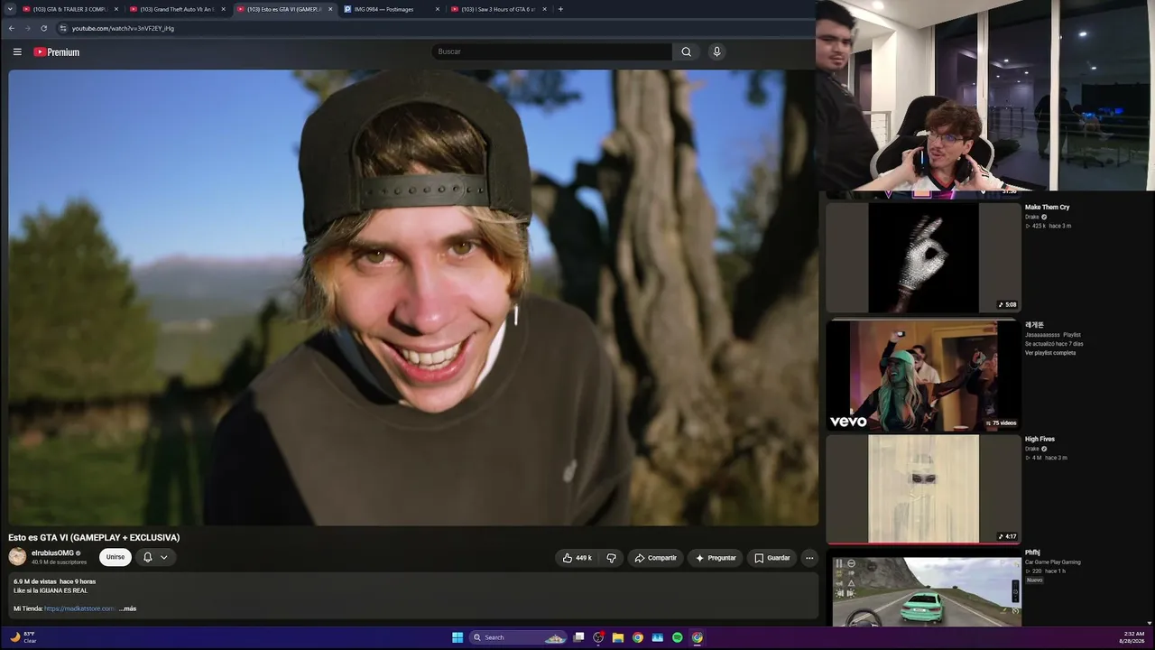Click the 'Make Them Cry' video title

coord(1047,208)
